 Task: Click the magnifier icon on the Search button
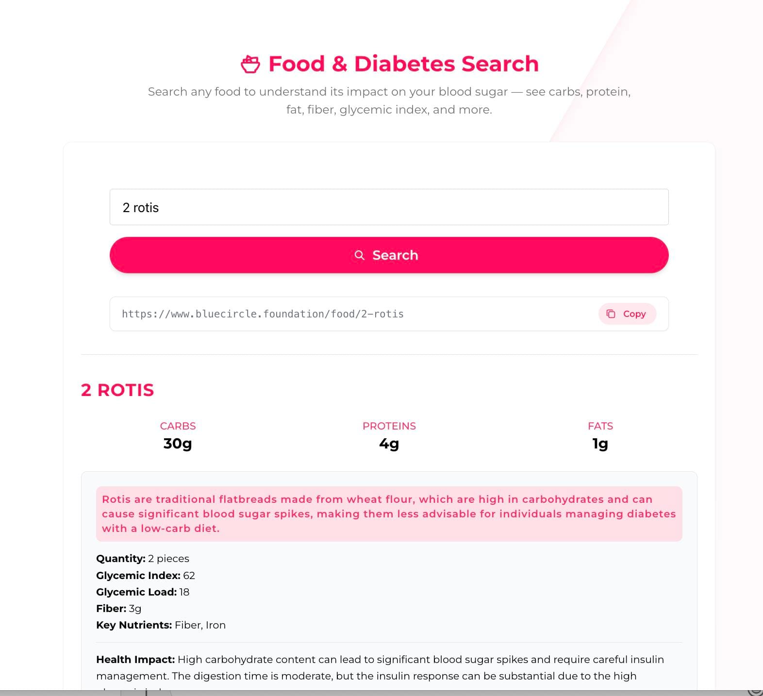click(x=359, y=255)
